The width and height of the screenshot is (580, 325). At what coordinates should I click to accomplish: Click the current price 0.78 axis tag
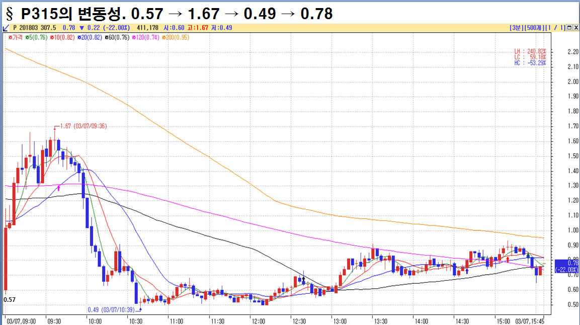click(566, 266)
